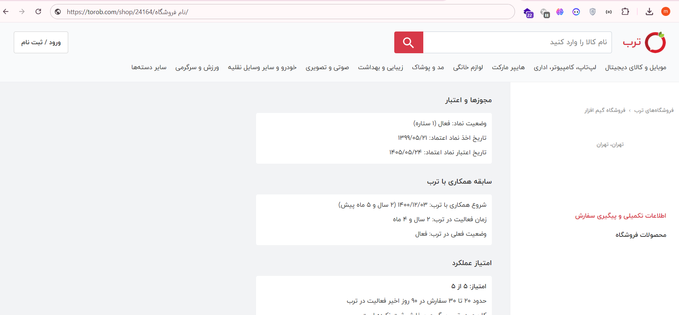This screenshot has height=315, width=679.
Task: Open the blue robot face extension icon
Action: point(576,12)
